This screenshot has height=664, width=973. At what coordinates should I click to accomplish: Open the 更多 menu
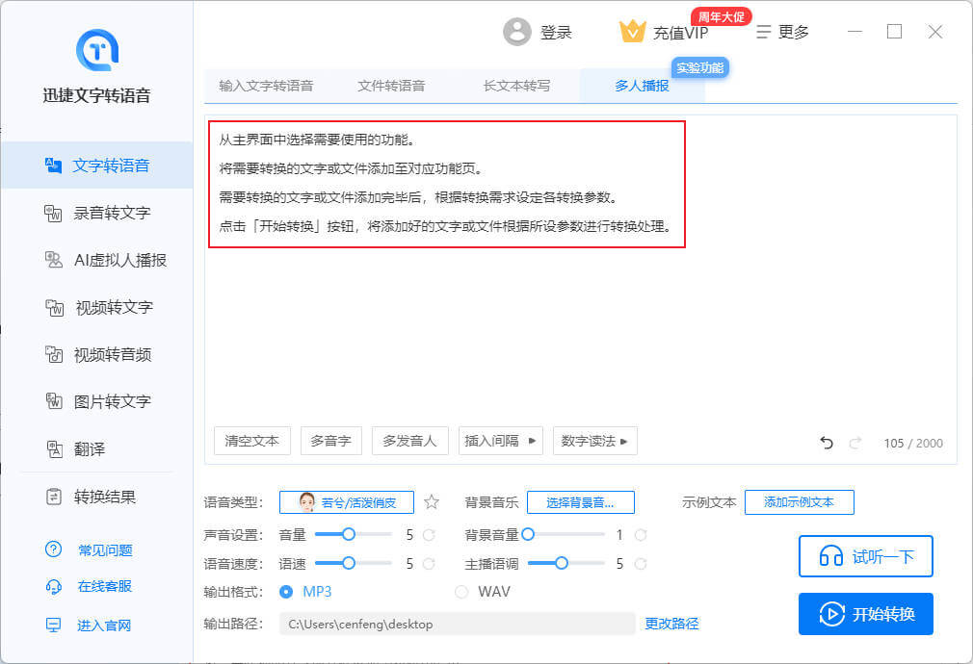pyautogui.click(x=782, y=32)
